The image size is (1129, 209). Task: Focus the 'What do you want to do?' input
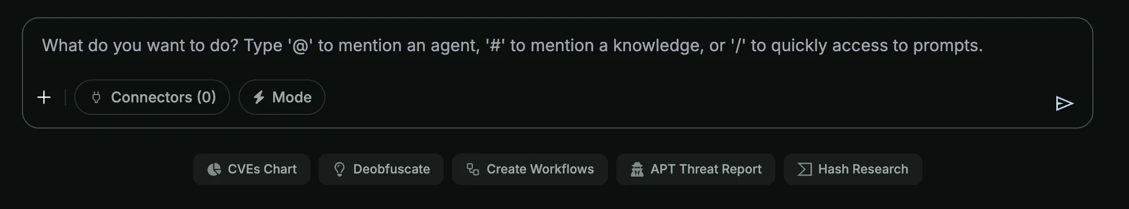click(x=512, y=46)
